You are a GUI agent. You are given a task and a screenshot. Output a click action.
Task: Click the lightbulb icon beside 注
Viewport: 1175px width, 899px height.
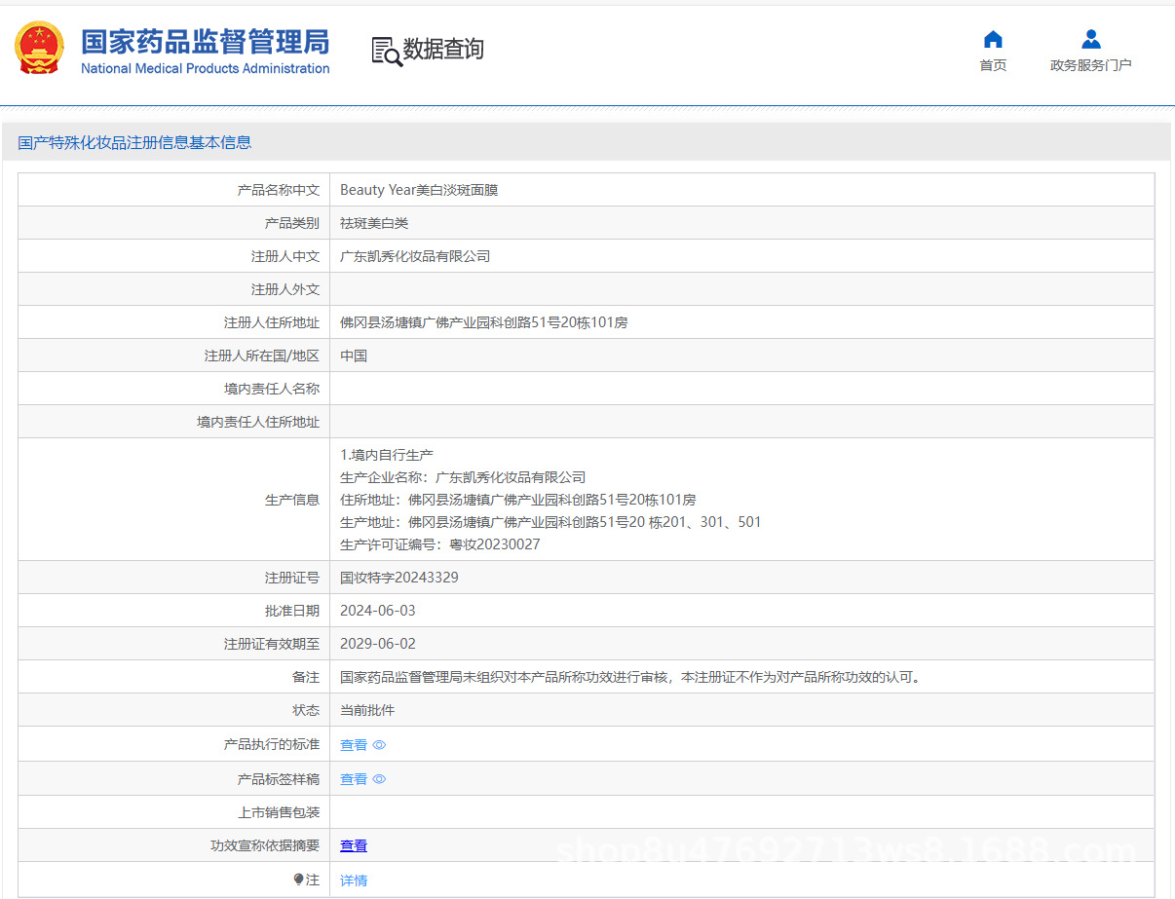(x=298, y=880)
